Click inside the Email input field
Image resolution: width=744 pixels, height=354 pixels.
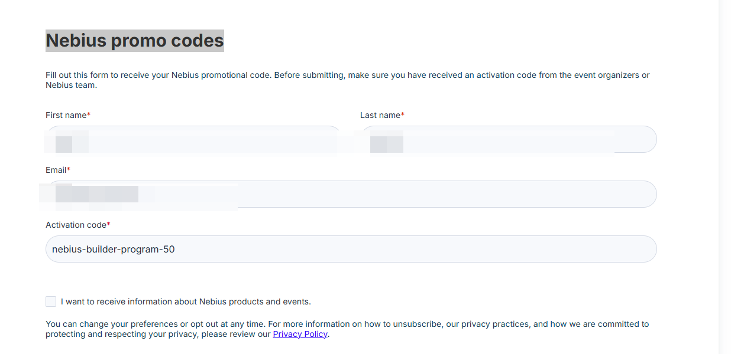coord(351,194)
